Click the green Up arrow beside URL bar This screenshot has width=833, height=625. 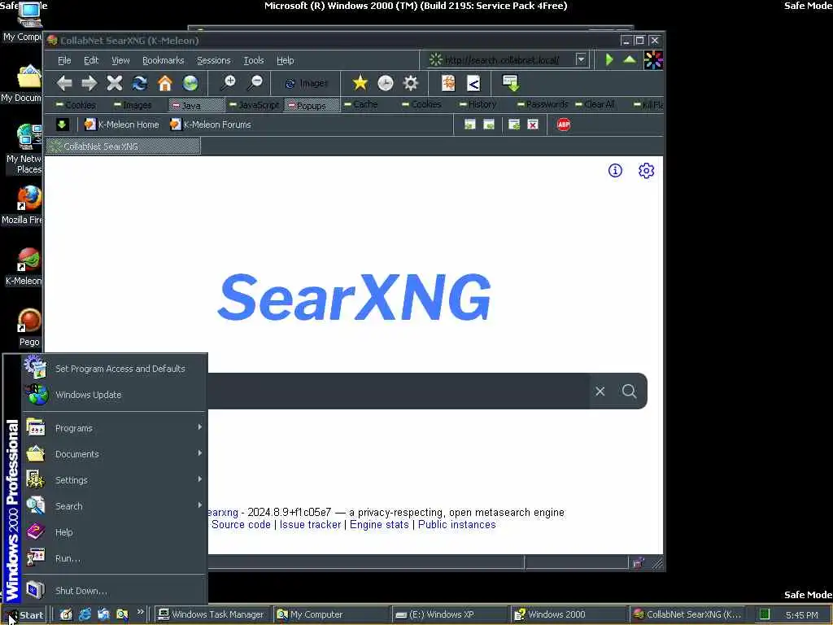(x=630, y=59)
